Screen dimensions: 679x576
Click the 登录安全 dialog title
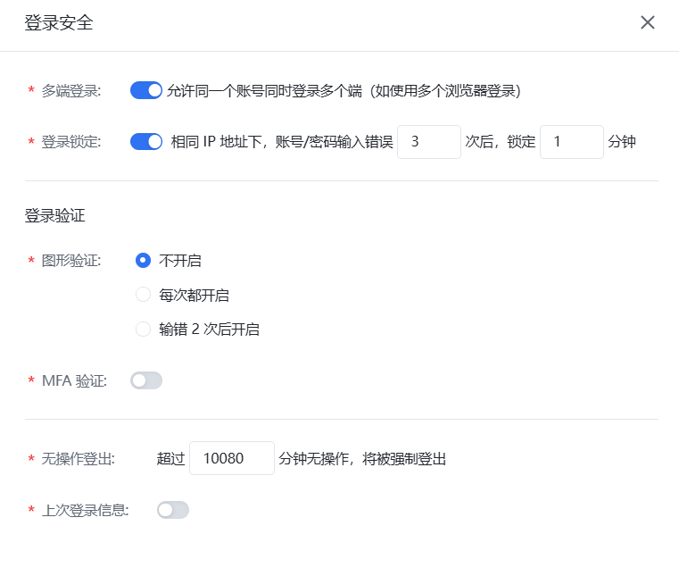click(x=59, y=23)
